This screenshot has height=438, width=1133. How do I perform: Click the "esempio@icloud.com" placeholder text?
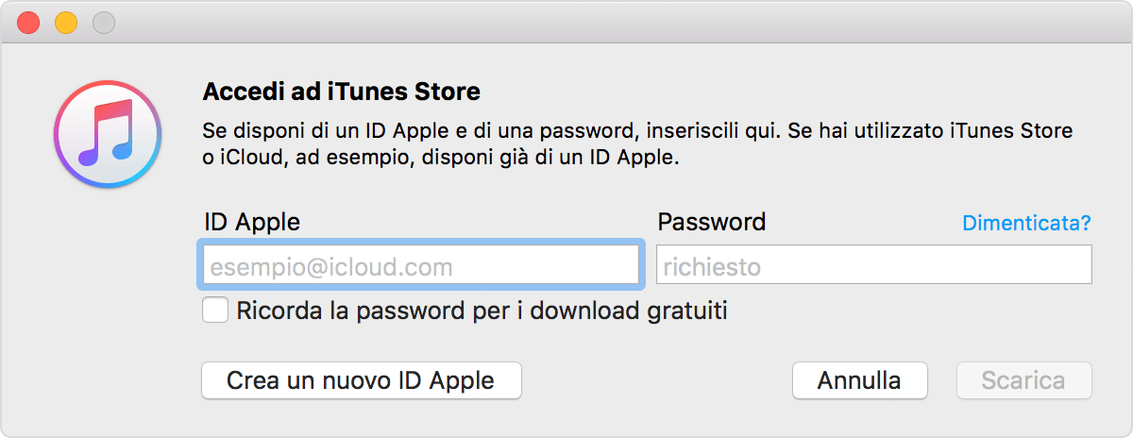pyautogui.click(x=330, y=267)
